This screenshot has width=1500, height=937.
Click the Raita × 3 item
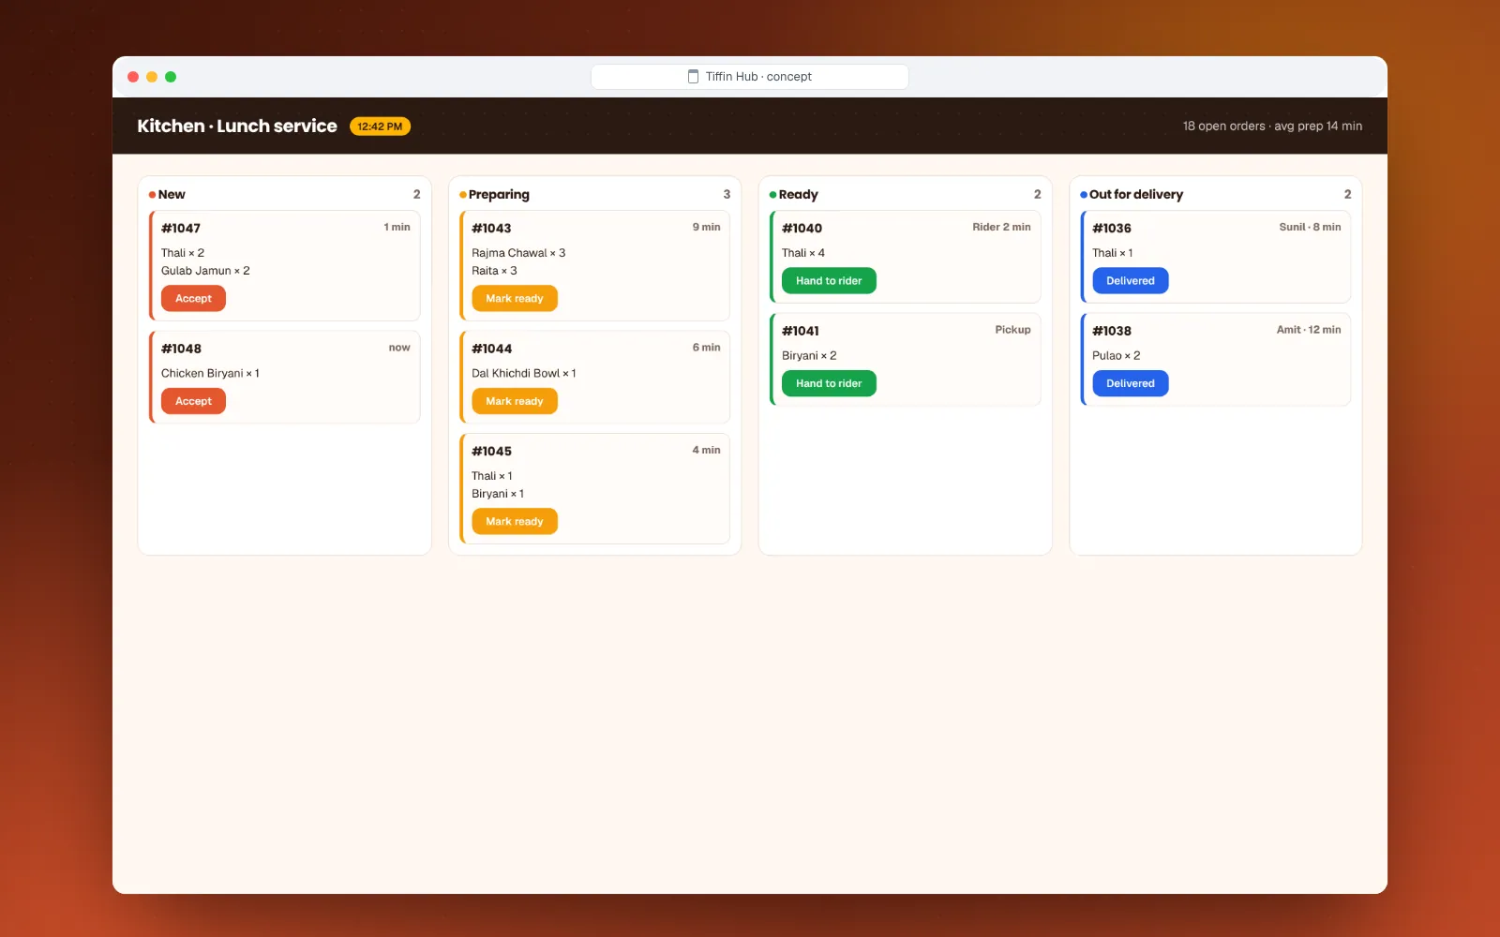pos(494,271)
